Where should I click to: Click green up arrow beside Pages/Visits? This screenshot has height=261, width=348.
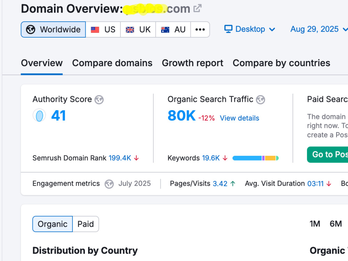pos(232,184)
